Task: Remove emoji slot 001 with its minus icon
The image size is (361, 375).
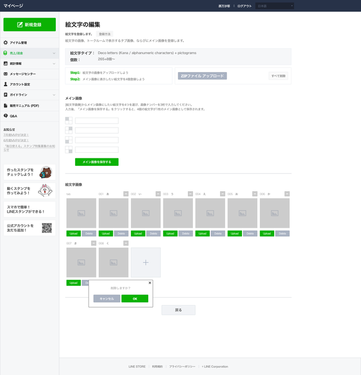Action: [126, 194]
